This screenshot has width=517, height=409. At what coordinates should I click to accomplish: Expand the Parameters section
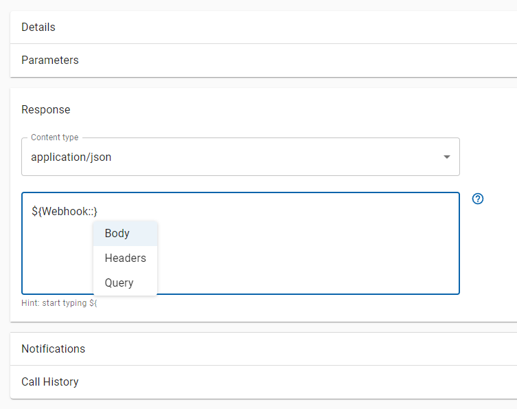tap(50, 60)
